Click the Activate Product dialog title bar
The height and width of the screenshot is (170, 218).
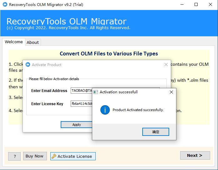[x=94, y=65]
